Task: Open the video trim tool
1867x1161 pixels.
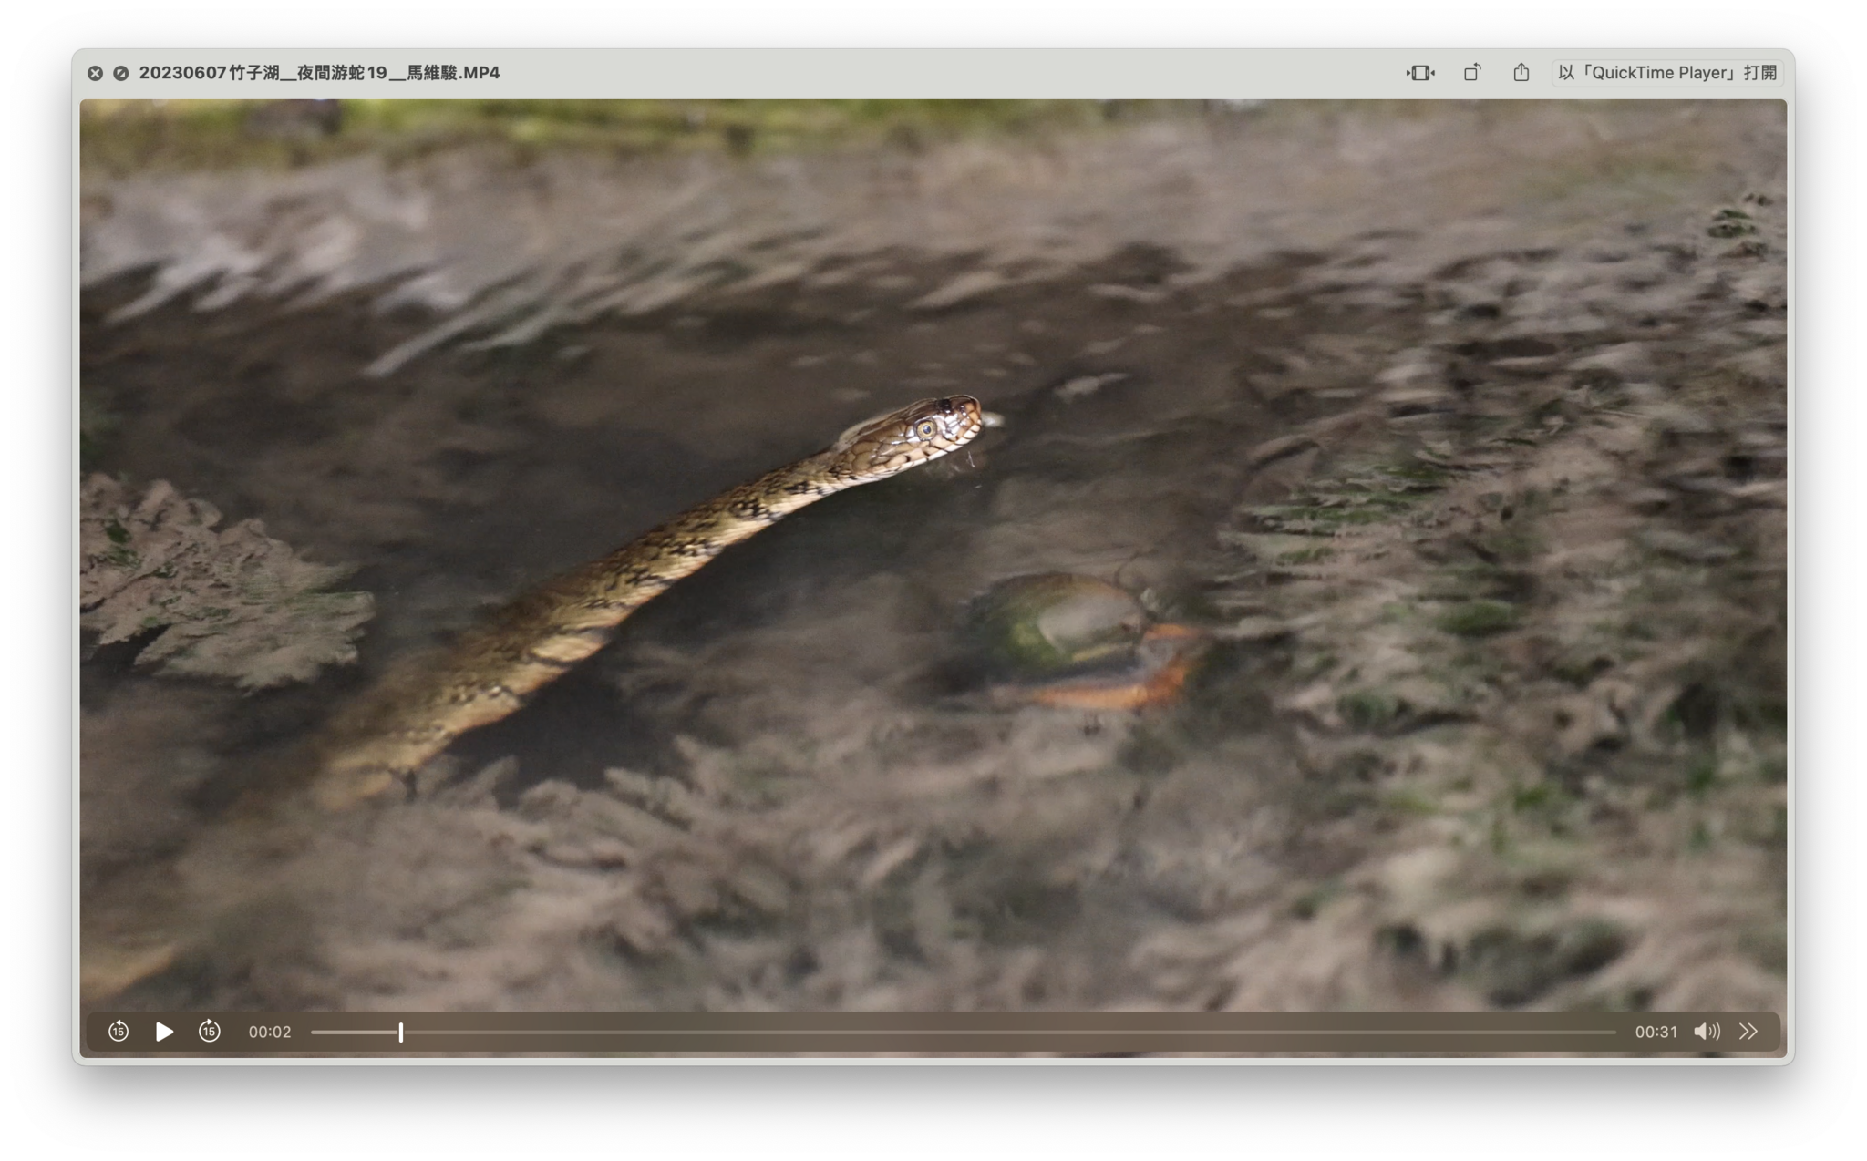Action: click(1420, 73)
